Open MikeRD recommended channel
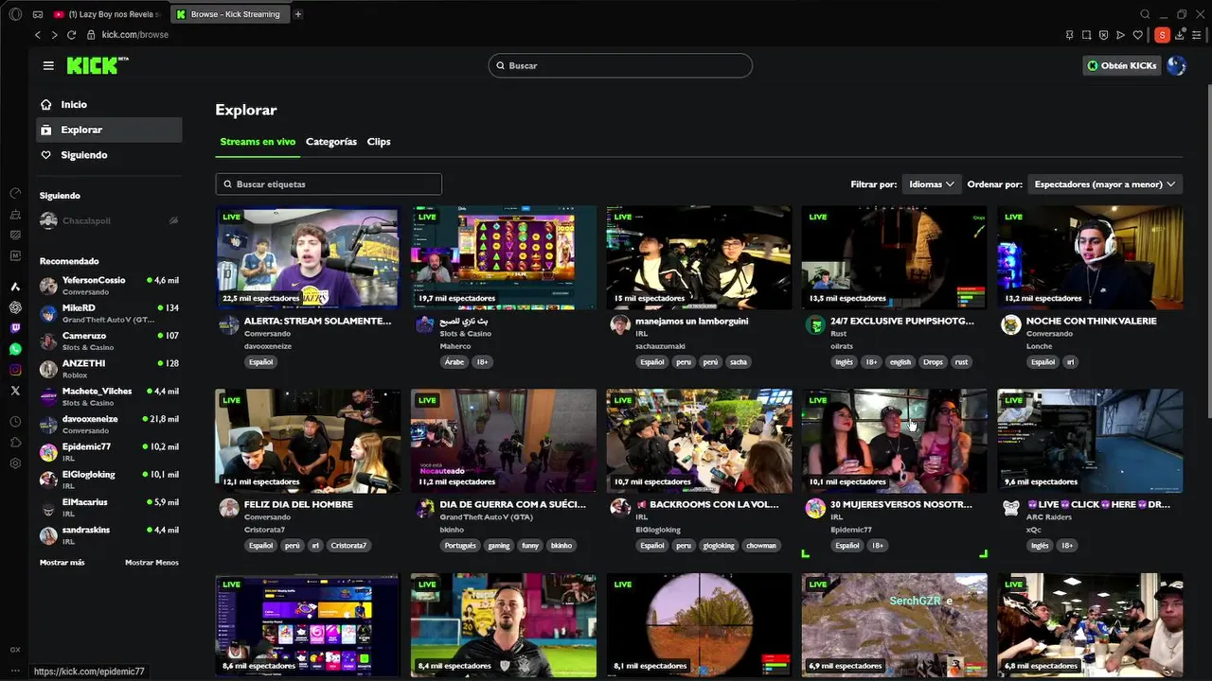Screen dimensions: 1212x681 click(x=109, y=313)
